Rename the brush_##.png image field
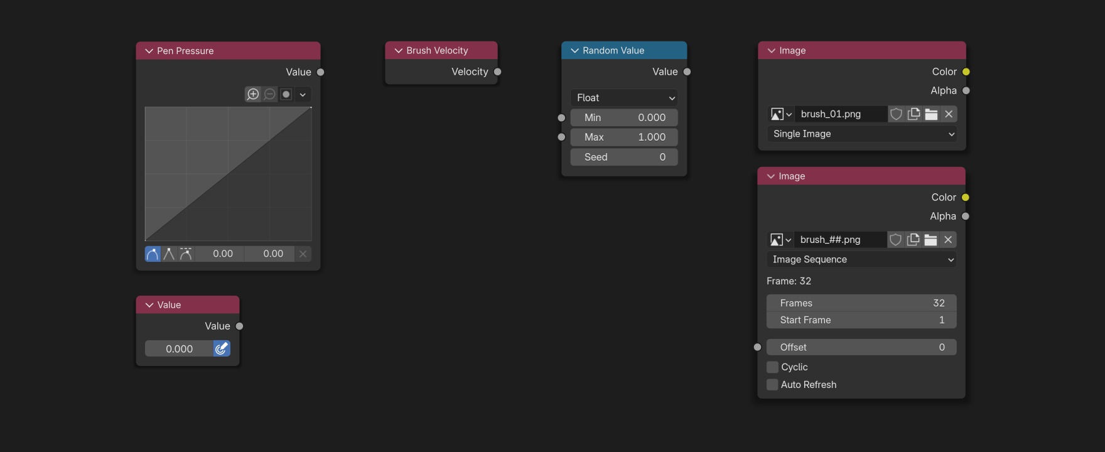The height and width of the screenshot is (452, 1105). pyautogui.click(x=841, y=240)
